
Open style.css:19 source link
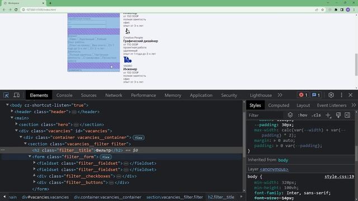coord(340,176)
